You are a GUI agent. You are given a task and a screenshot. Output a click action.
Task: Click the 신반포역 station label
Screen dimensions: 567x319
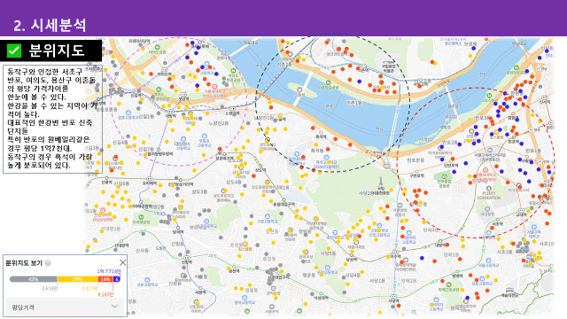tap(451, 165)
